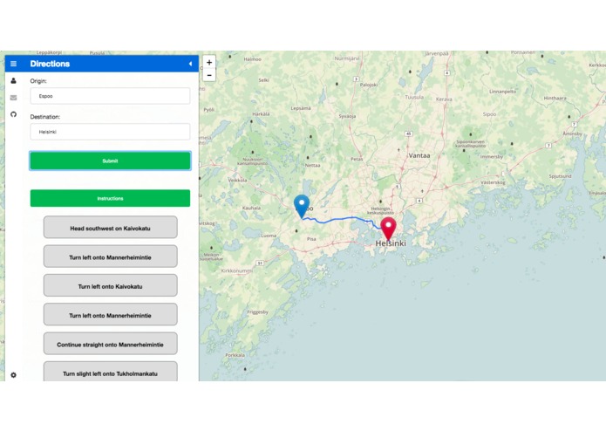Click the Origin: field label
Image resolution: width=606 pixels, height=431 pixels.
[38, 81]
